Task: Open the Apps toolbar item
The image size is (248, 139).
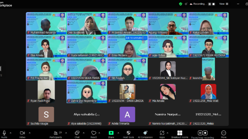Action: pyautogui.click(x=162, y=133)
